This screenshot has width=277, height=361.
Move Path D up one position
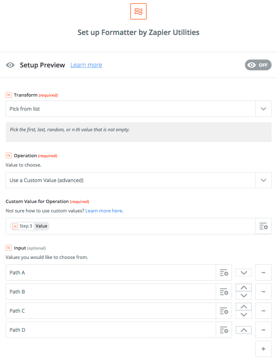(x=244, y=330)
